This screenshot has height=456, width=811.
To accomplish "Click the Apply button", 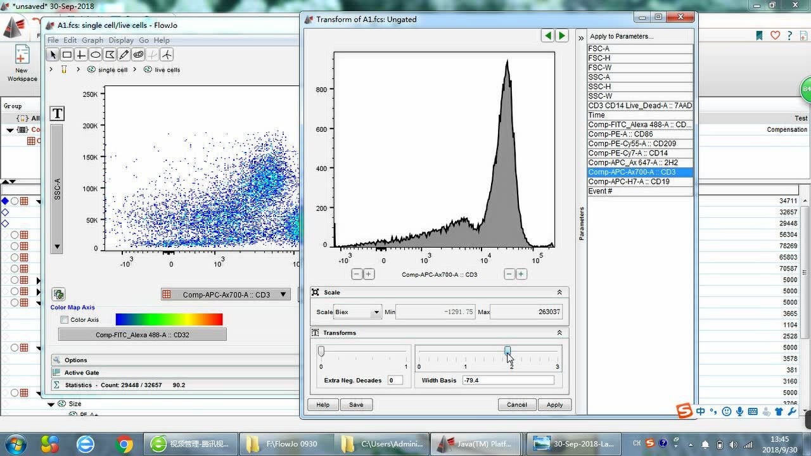I will [x=554, y=405].
